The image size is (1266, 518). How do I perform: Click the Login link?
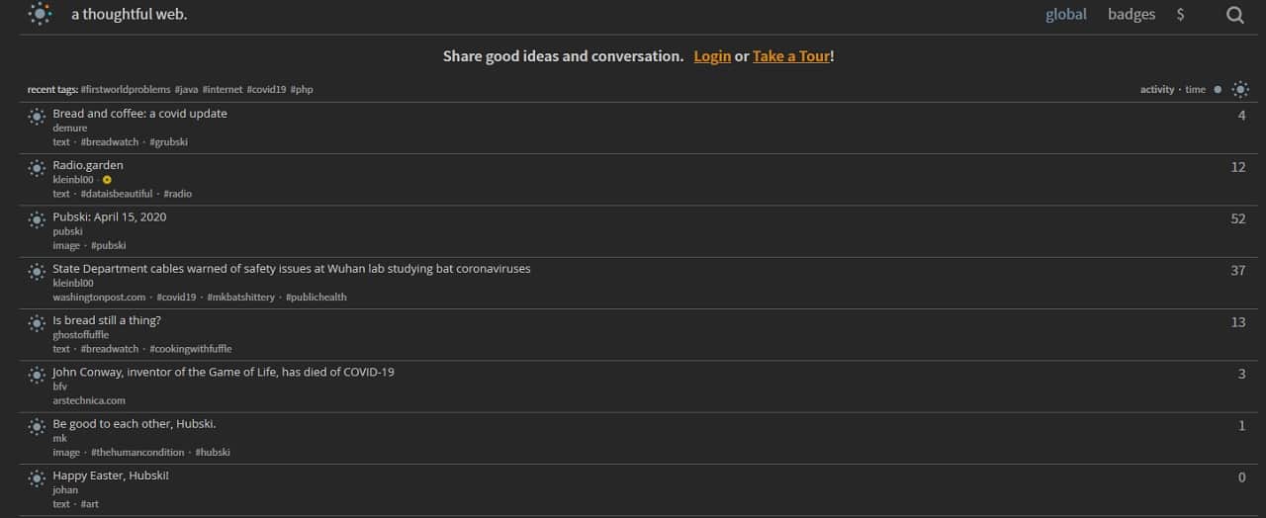[x=712, y=56]
